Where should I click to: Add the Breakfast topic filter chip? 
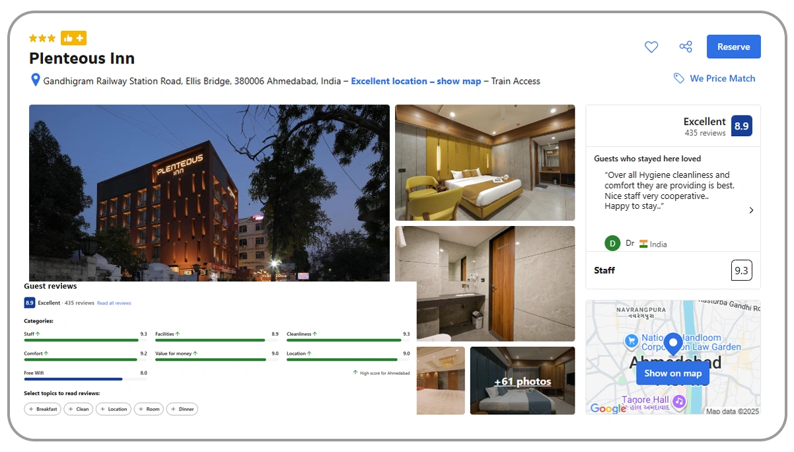click(42, 408)
